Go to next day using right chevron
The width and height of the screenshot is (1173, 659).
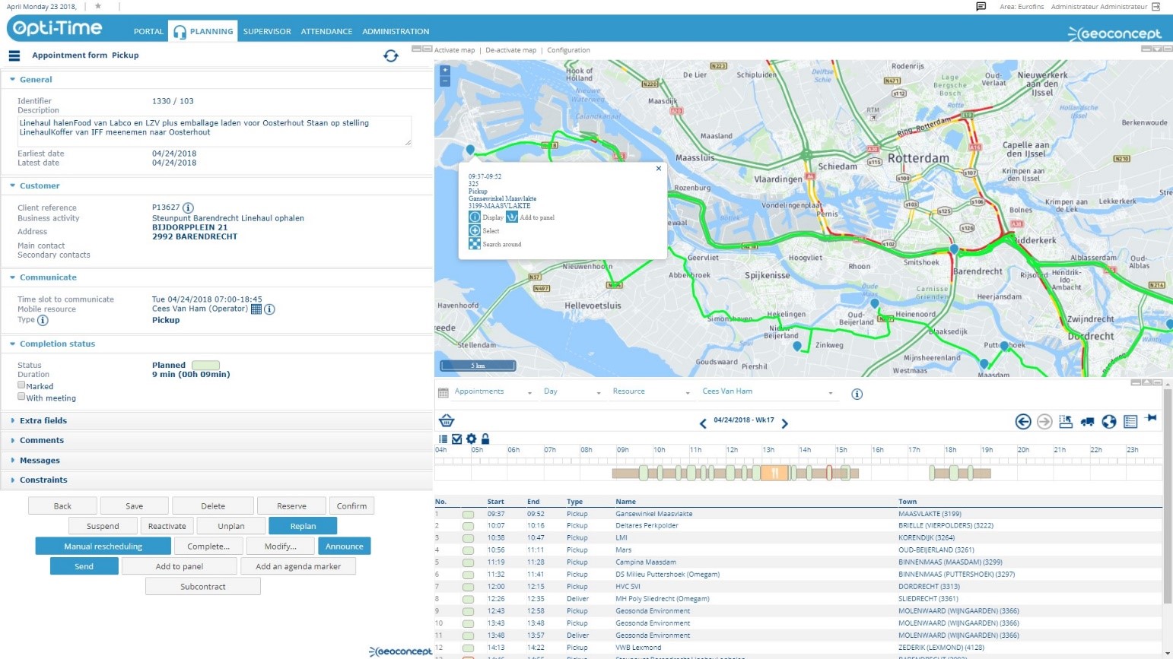[784, 423]
